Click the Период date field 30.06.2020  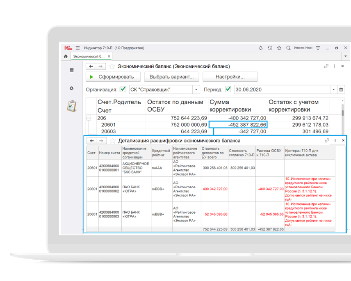[282, 89]
